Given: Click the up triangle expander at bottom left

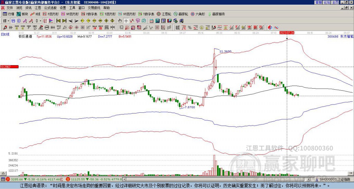Looking at the screenshot, I should [3, 173].
